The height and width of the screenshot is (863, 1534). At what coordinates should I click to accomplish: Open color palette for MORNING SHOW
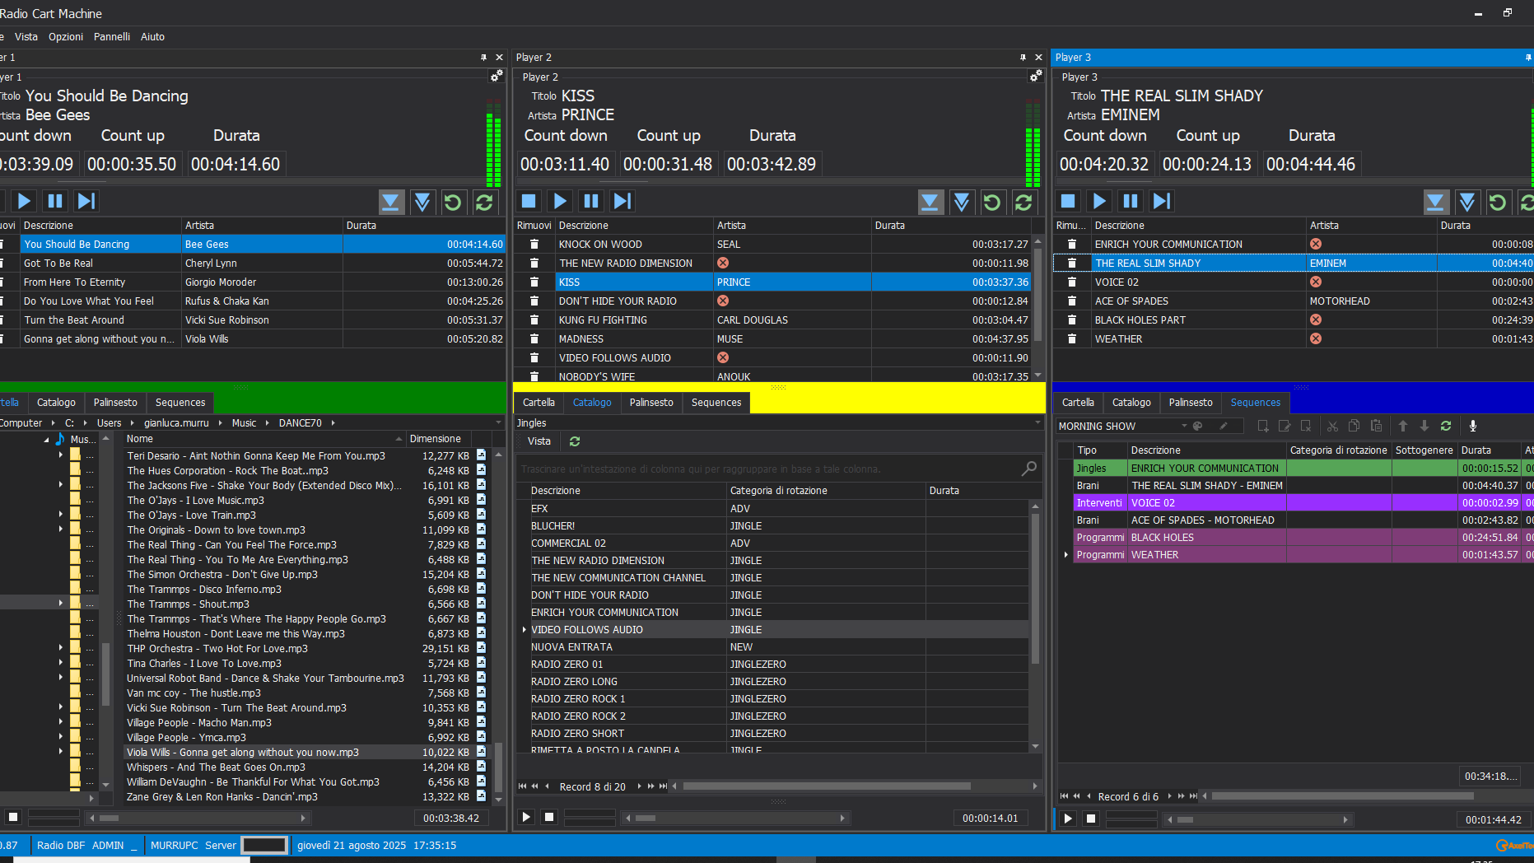click(1198, 426)
